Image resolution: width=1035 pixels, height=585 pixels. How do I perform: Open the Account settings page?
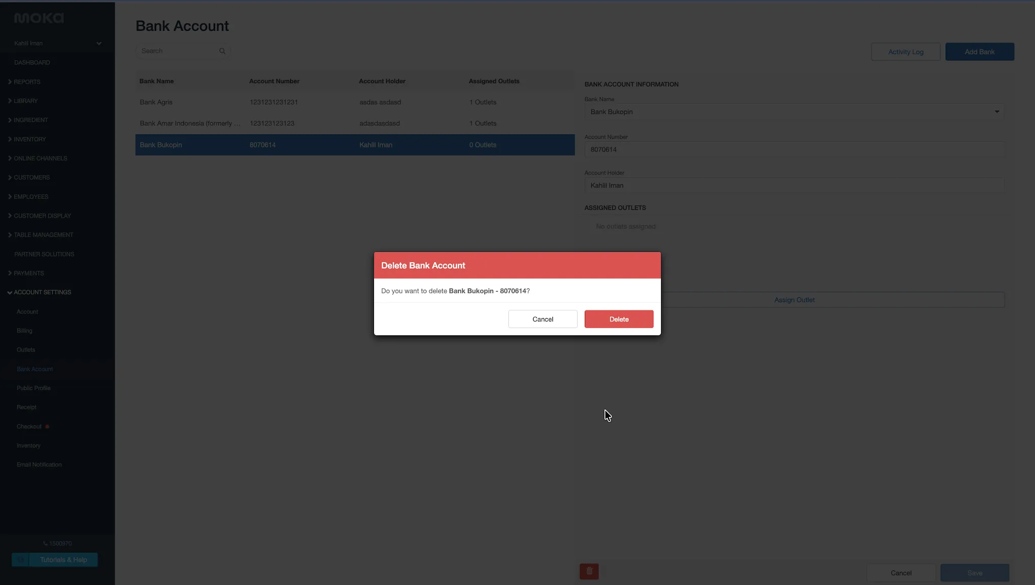[x=27, y=312]
